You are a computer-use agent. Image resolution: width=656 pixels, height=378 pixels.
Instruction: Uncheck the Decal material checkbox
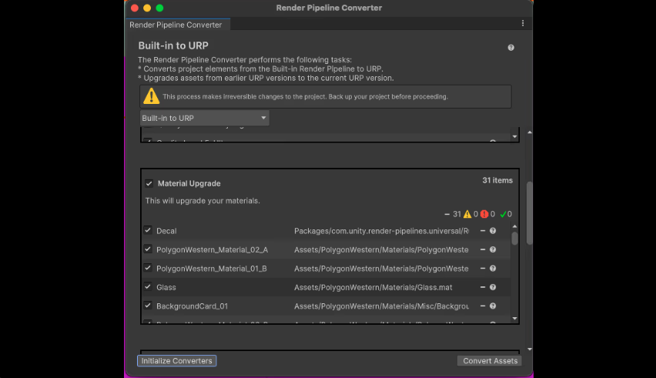pyautogui.click(x=148, y=230)
